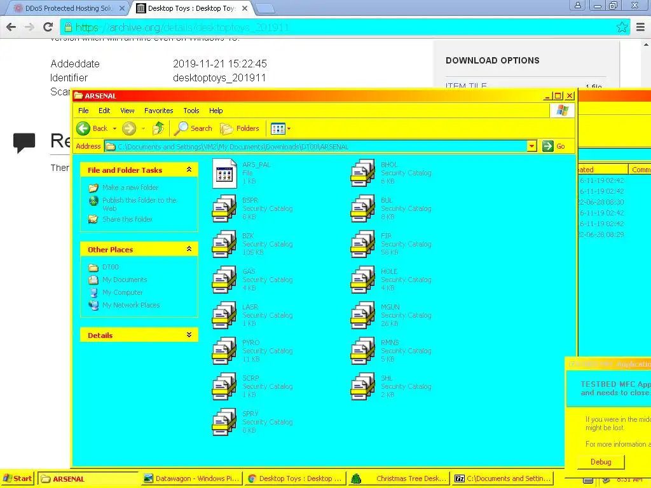The width and height of the screenshot is (651, 488).
Task: Open the Help menu
Action: click(216, 111)
